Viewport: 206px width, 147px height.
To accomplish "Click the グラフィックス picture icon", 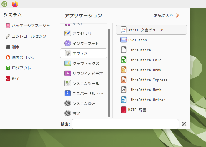I will coord(68,63).
